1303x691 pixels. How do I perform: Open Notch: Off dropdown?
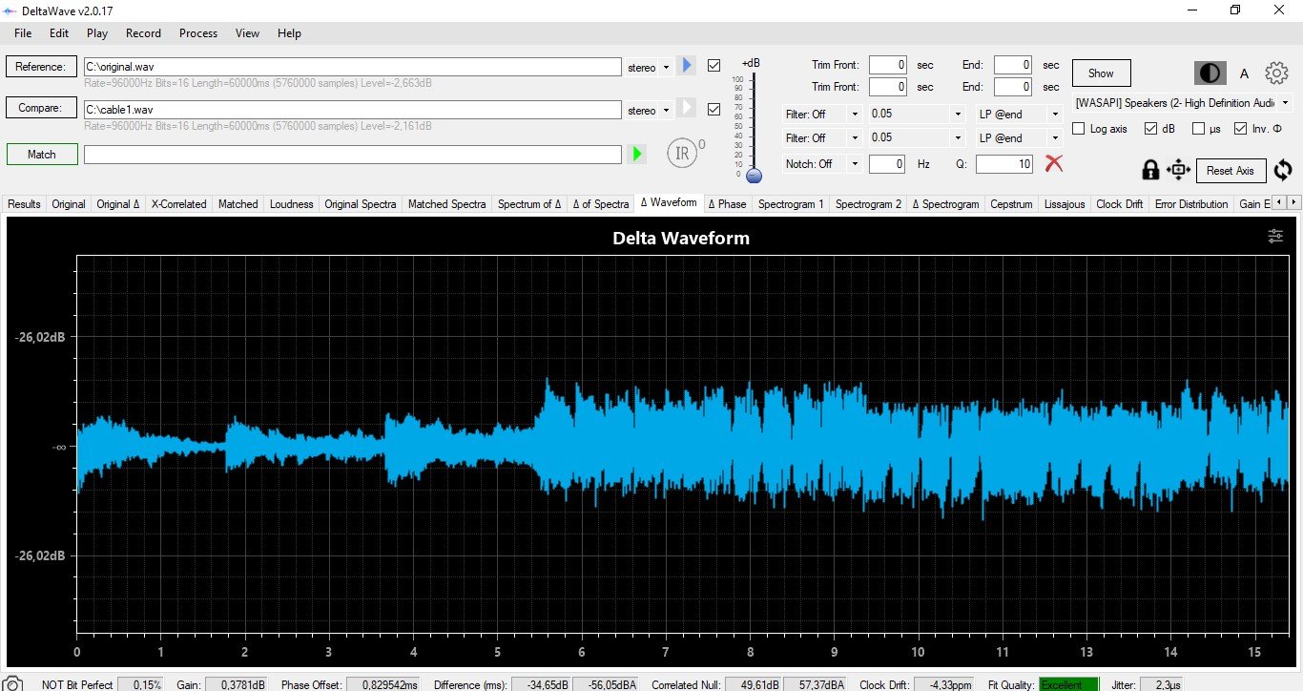click(822, 163)
